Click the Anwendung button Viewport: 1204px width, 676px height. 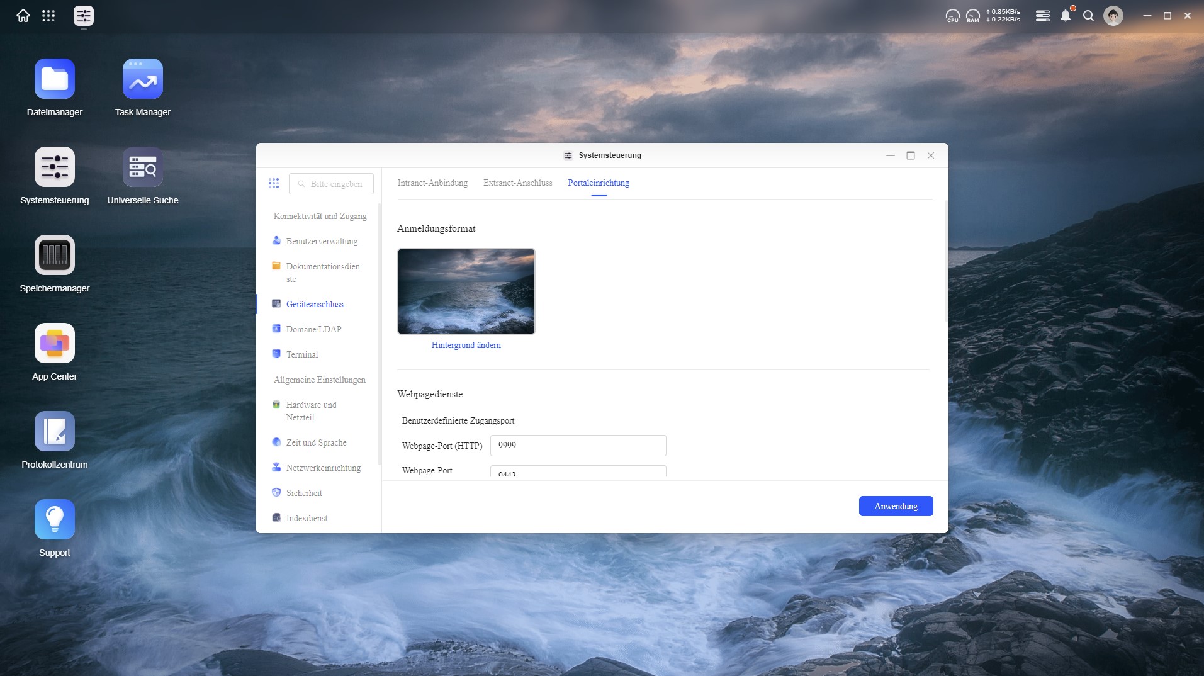click(896, 506)
